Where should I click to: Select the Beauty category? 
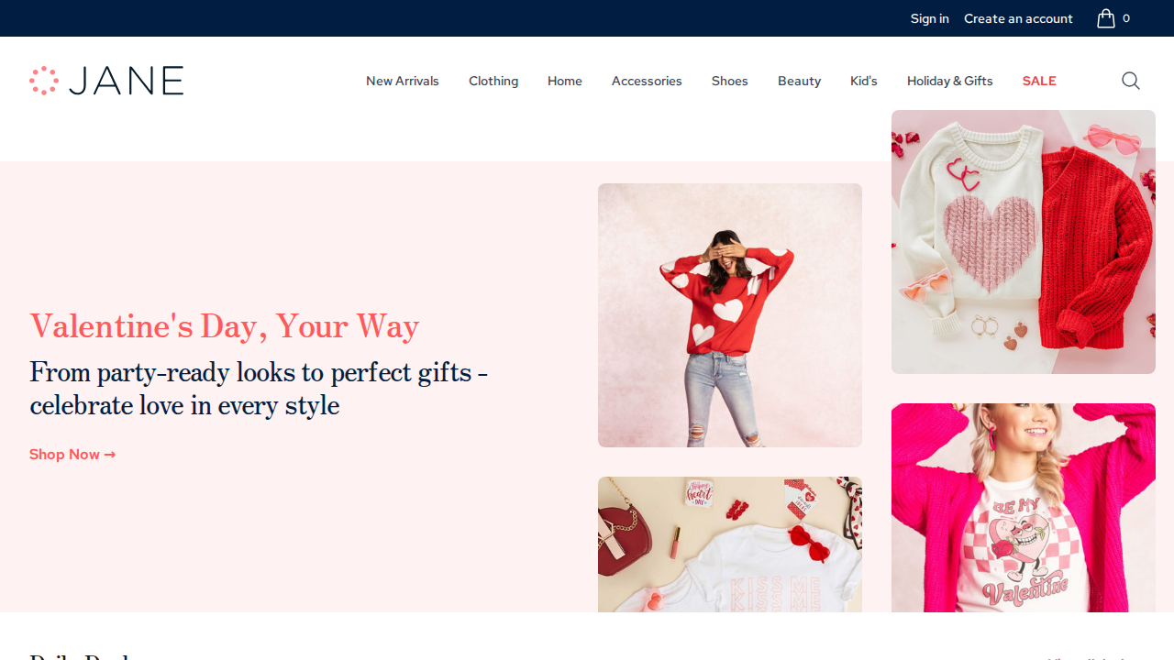point(799,81)
